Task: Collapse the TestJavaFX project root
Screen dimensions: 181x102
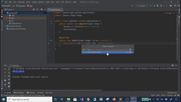Action: [x=5, y=13]
